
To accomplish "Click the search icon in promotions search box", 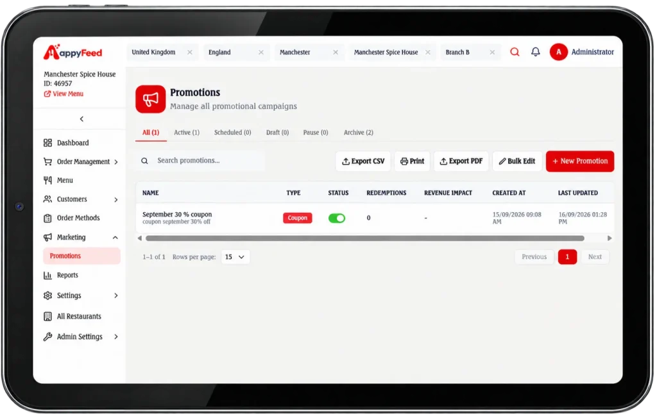I will (x=144, y=161).
